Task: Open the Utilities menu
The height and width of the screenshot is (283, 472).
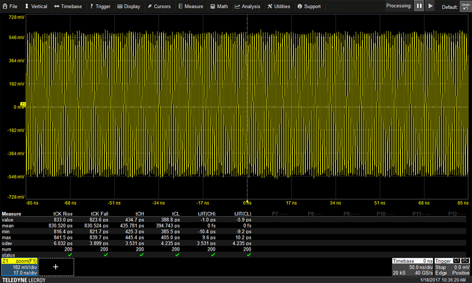Action: [x=278, y=7]
